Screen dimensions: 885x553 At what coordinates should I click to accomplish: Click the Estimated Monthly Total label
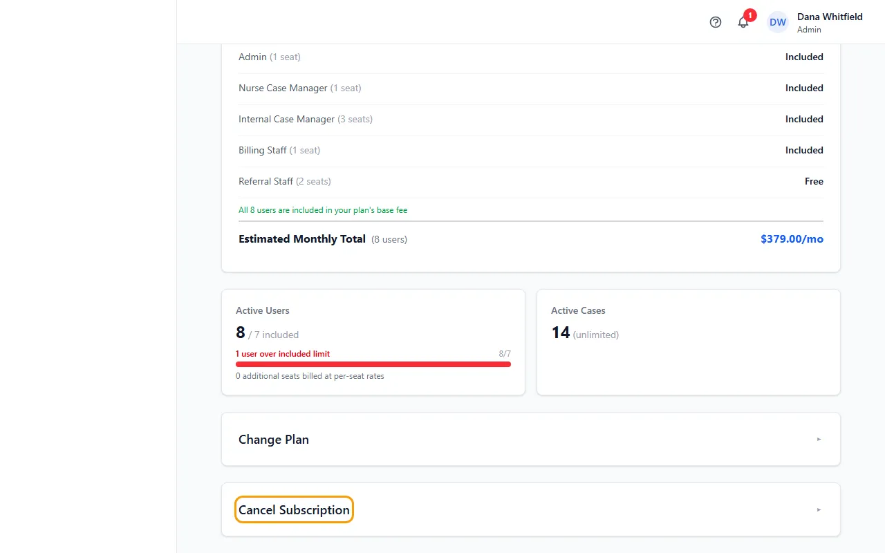click(x=302, y=238)
